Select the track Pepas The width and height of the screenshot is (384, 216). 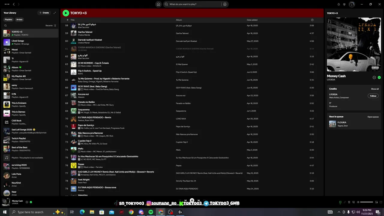(x=192, y=165)
